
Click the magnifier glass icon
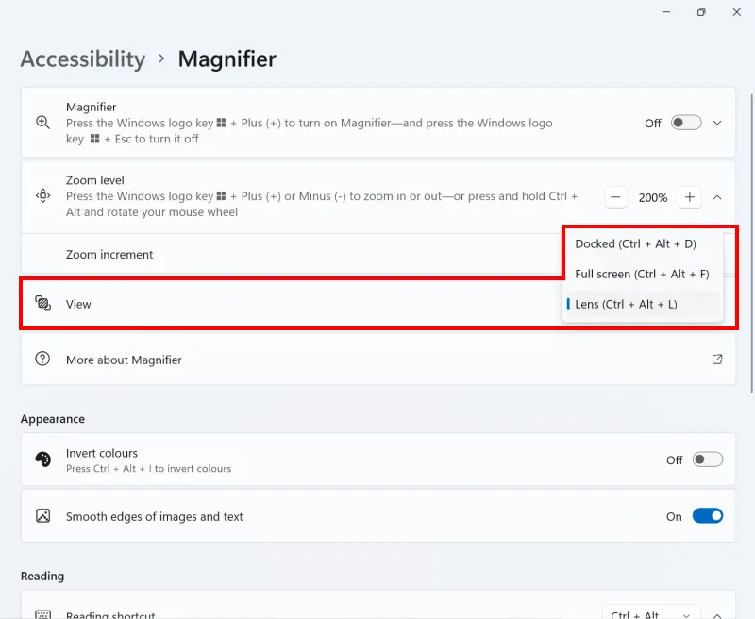coord(42,123)
